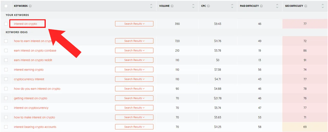Image resolution: width=328 pixels, height=132 pixels.
Task: Open Search Results dropdown for 'interest on crypto'
Action: [x=134, y=24]
